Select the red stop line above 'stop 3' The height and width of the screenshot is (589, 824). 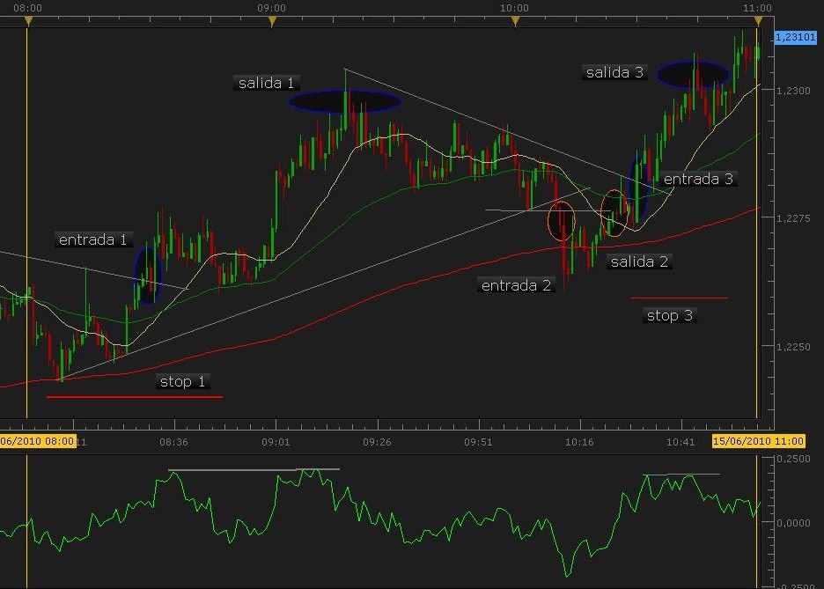coord(680,298)
